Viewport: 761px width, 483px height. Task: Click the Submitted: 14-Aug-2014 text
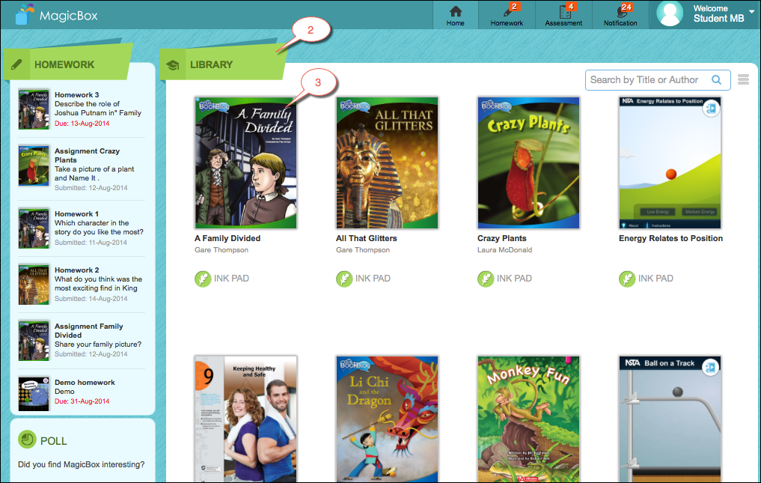91,298
